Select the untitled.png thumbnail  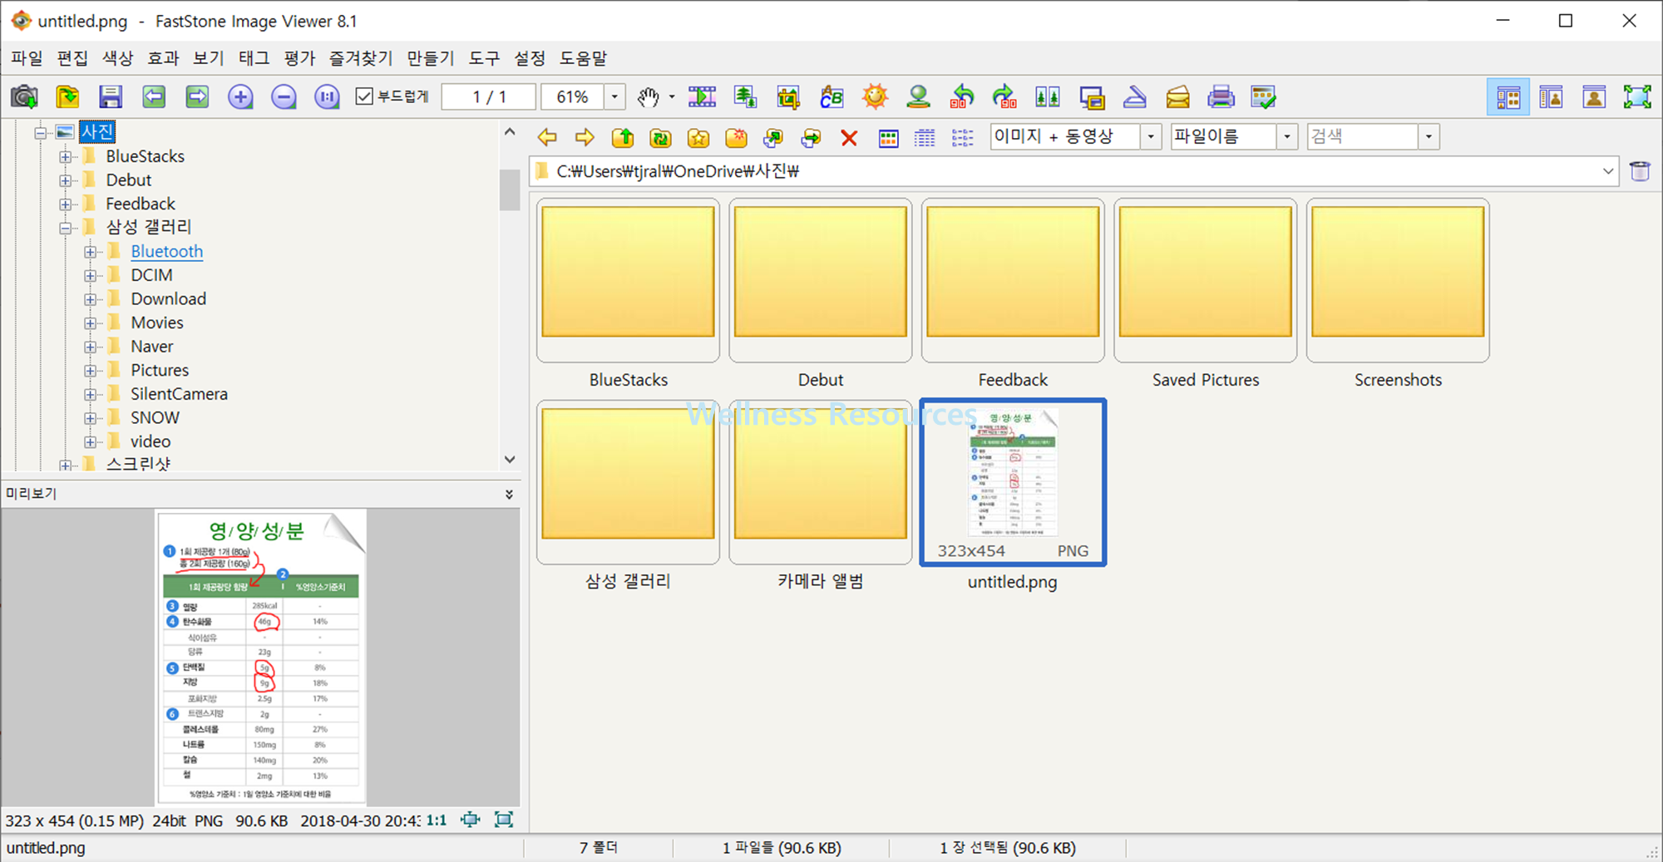pos(1013,482)
